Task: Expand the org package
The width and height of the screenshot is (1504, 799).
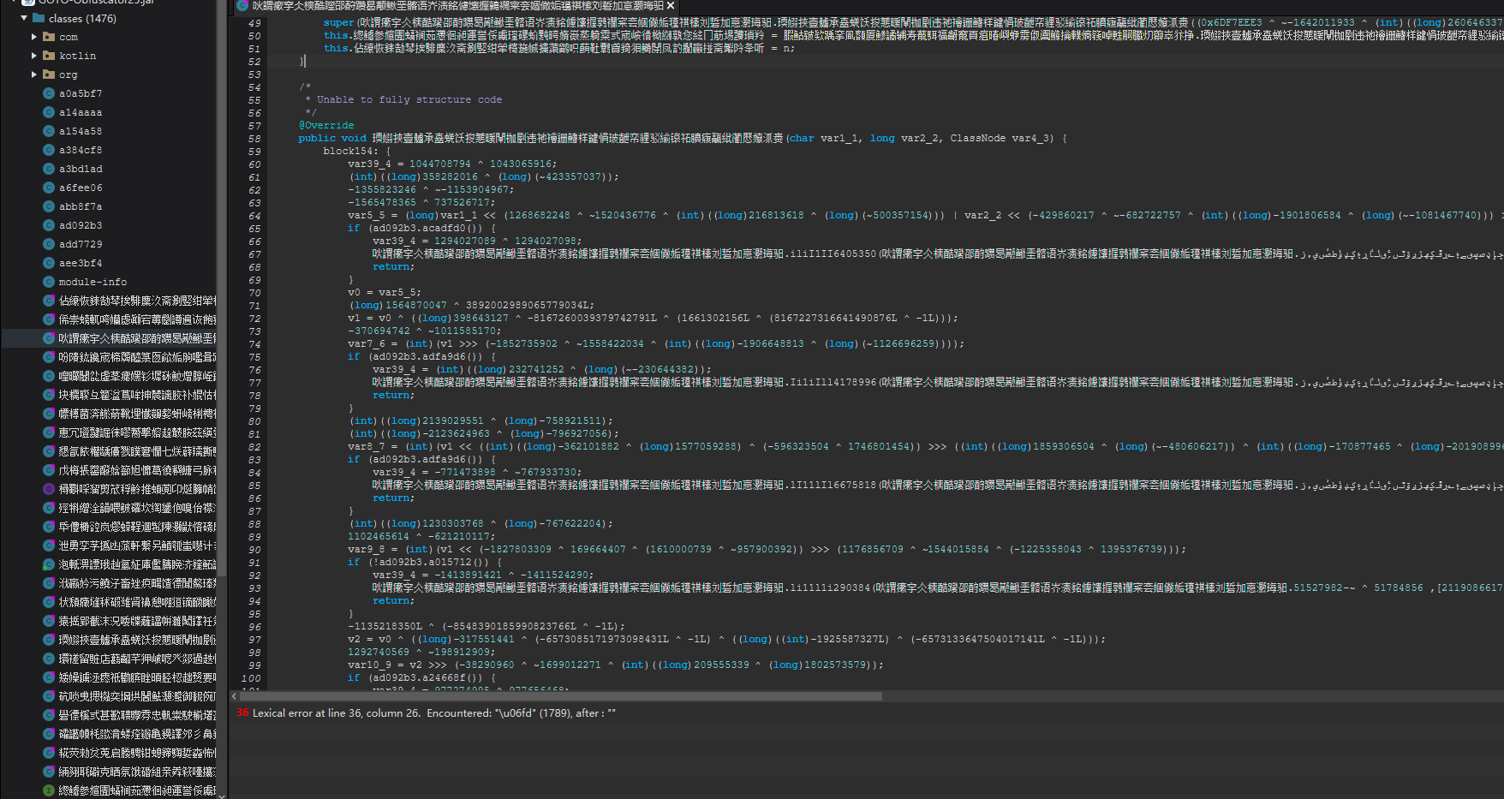Action: click(x=34, y=75)
